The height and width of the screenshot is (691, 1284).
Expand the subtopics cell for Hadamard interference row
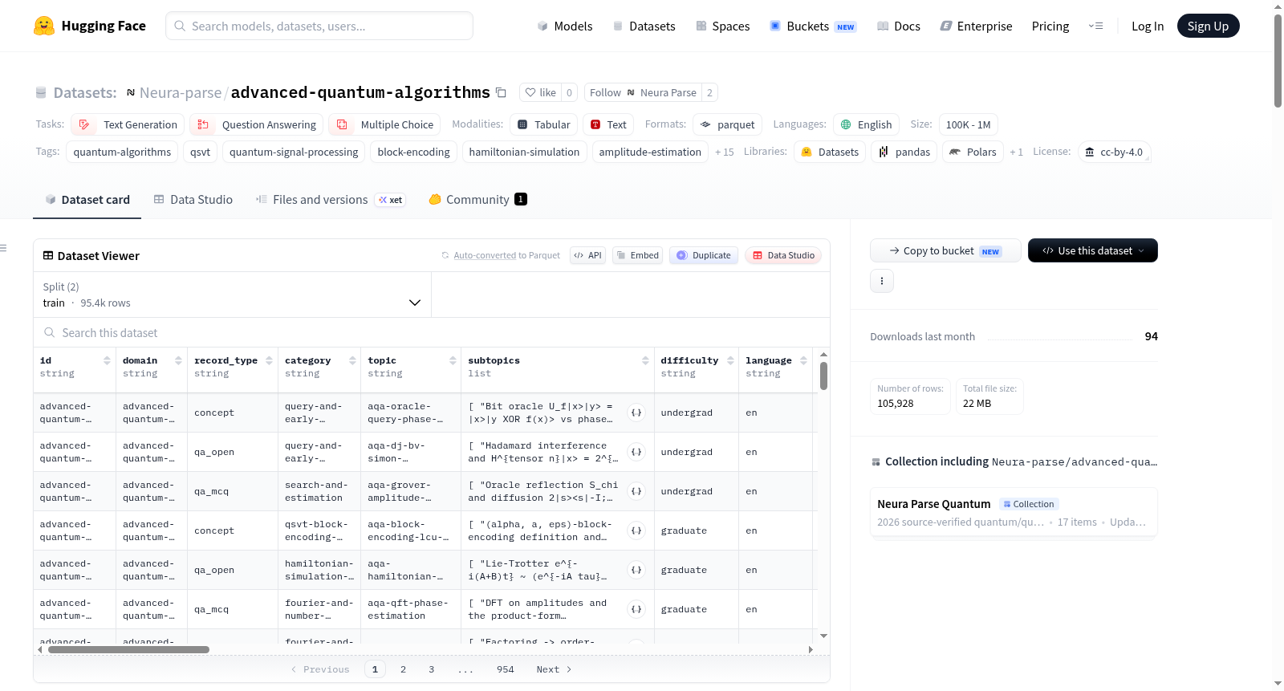[636, 452]
